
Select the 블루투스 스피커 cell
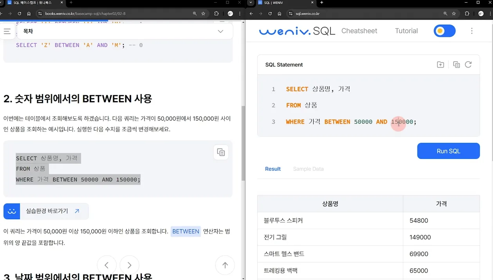(330, 220)
